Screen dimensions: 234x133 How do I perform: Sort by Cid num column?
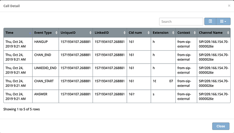[139, 33]
